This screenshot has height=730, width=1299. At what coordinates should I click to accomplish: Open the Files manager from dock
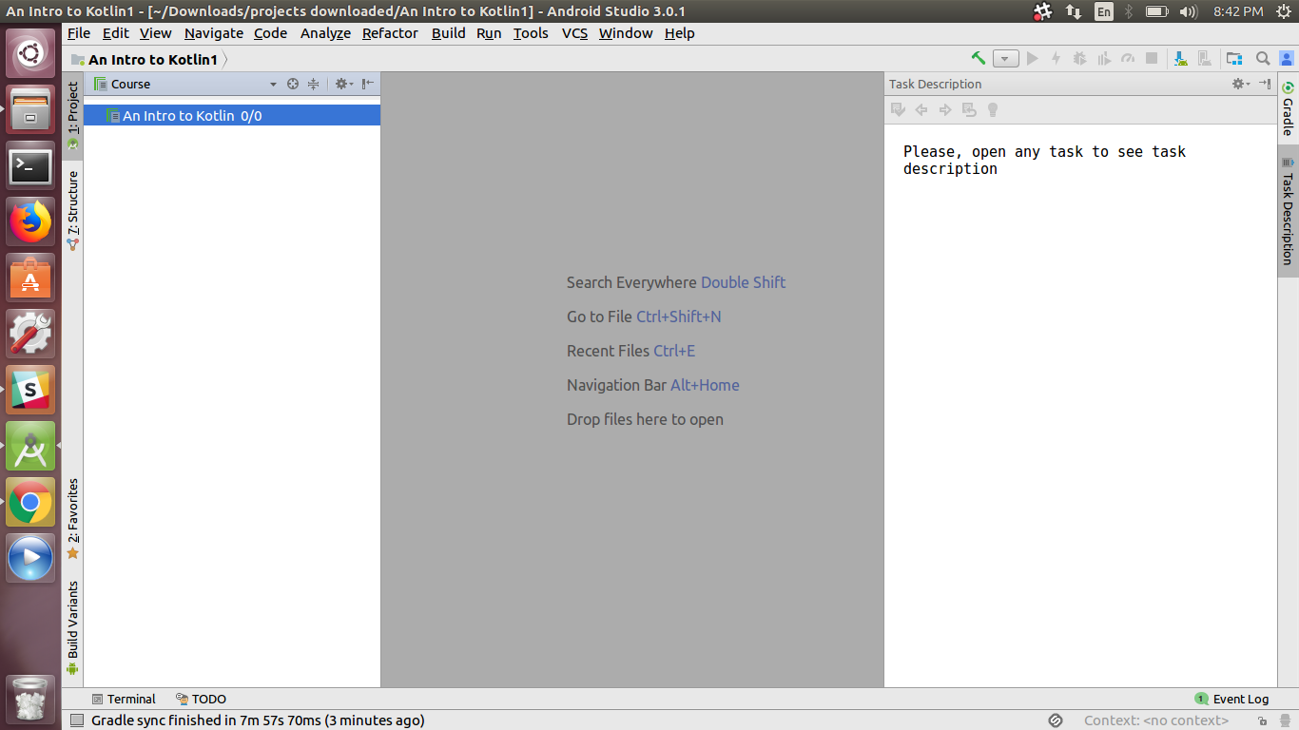coord(31,110)
